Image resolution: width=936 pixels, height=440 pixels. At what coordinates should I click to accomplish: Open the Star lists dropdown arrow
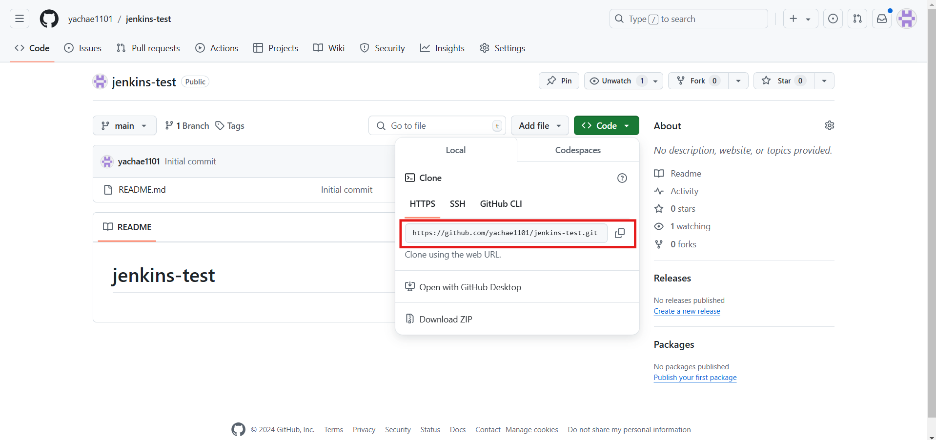tap(824, 81)
